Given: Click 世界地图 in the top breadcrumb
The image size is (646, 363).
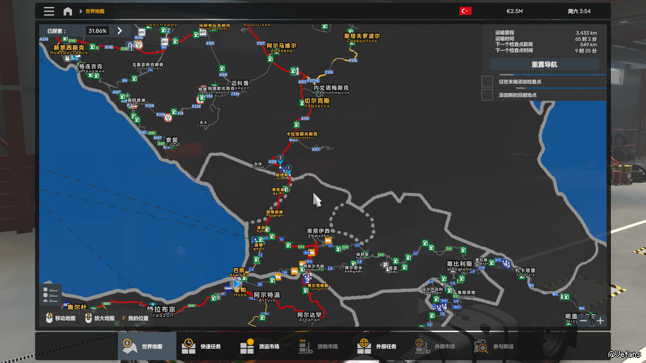Looking at the screenshot, I should [95, 11].
